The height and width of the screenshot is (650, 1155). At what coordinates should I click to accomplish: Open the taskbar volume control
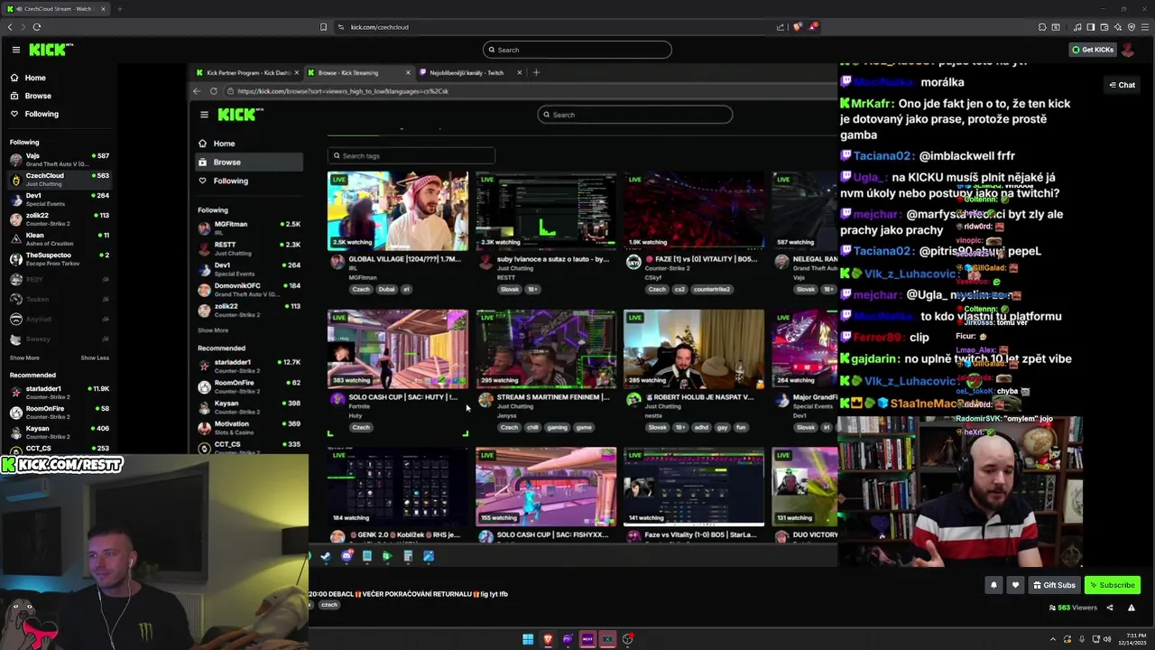1107,639
